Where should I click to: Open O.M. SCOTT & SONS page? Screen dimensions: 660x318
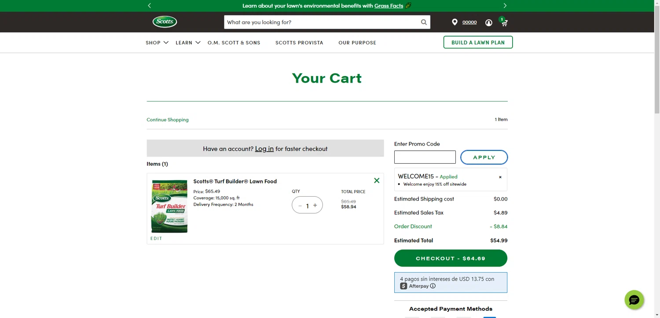click(x=234, y=43)
